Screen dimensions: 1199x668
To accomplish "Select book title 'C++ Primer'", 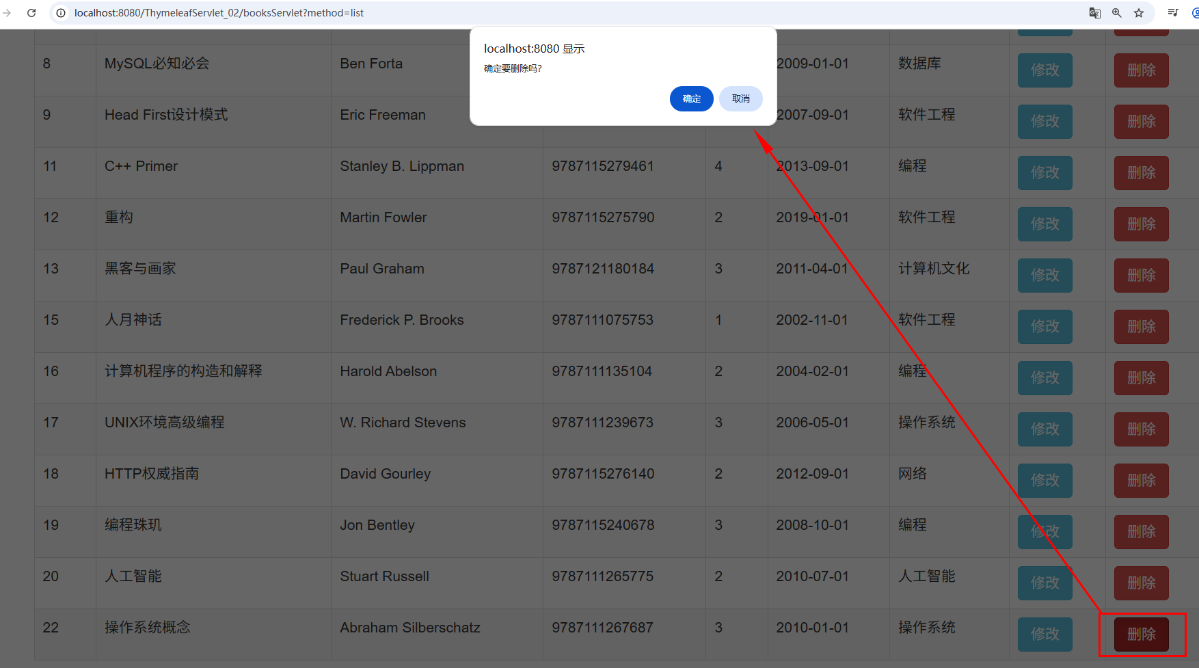I will click(141, 166).
